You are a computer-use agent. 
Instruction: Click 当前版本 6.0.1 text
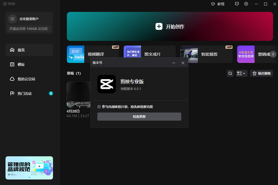[x=131, y=89]
